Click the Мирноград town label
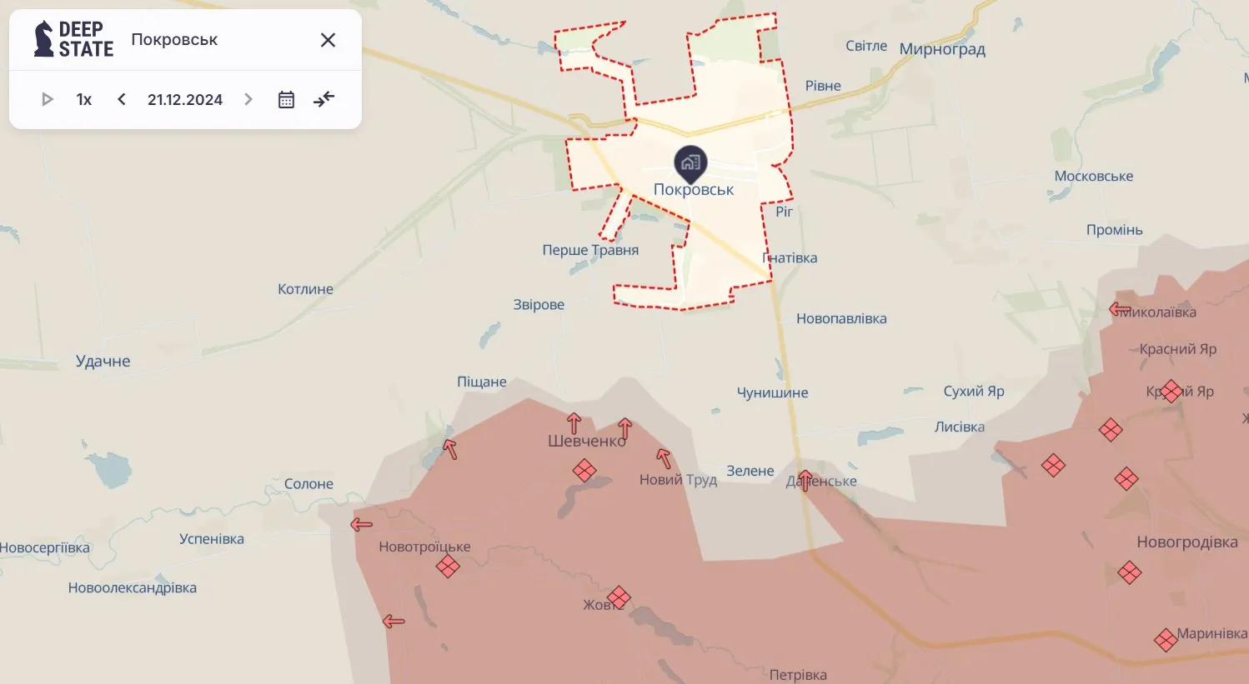1249x684 pixels. (942, 49)
